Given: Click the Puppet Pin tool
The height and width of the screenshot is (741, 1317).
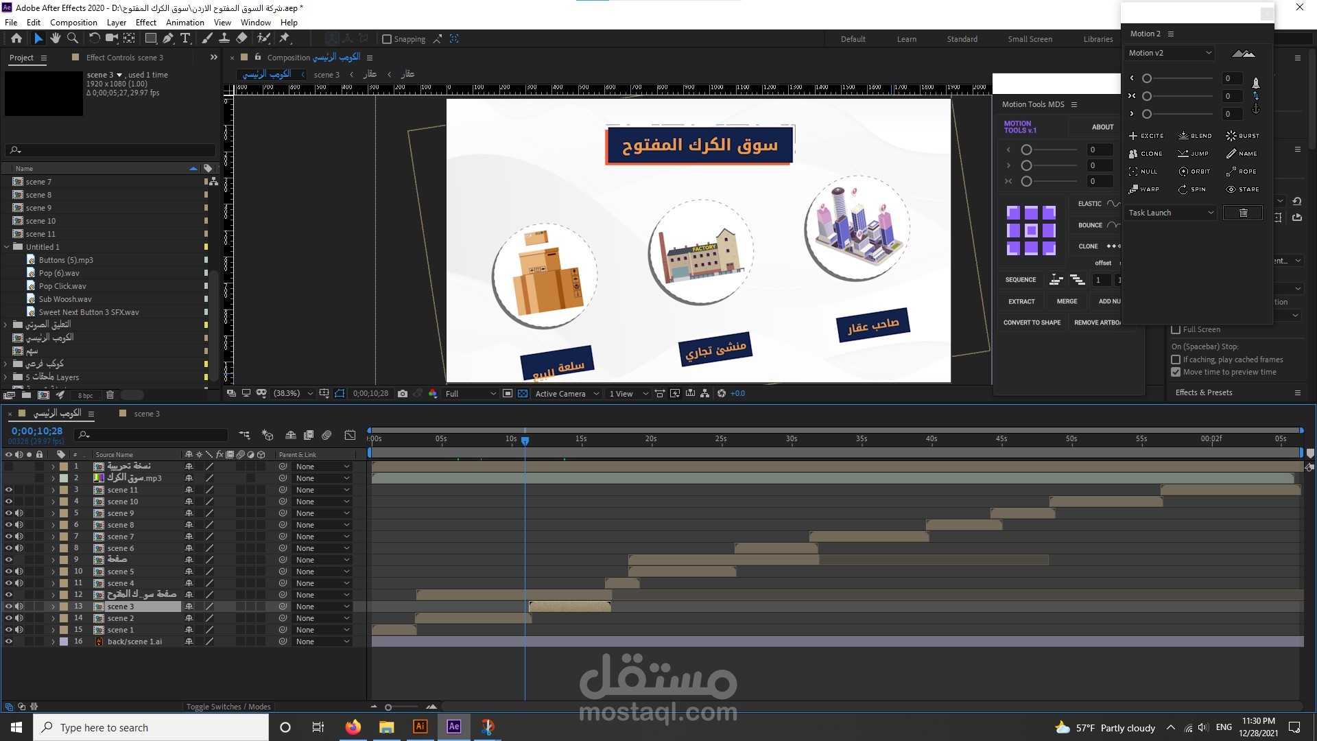Looking at the screenshot, I should pos(285,38).
